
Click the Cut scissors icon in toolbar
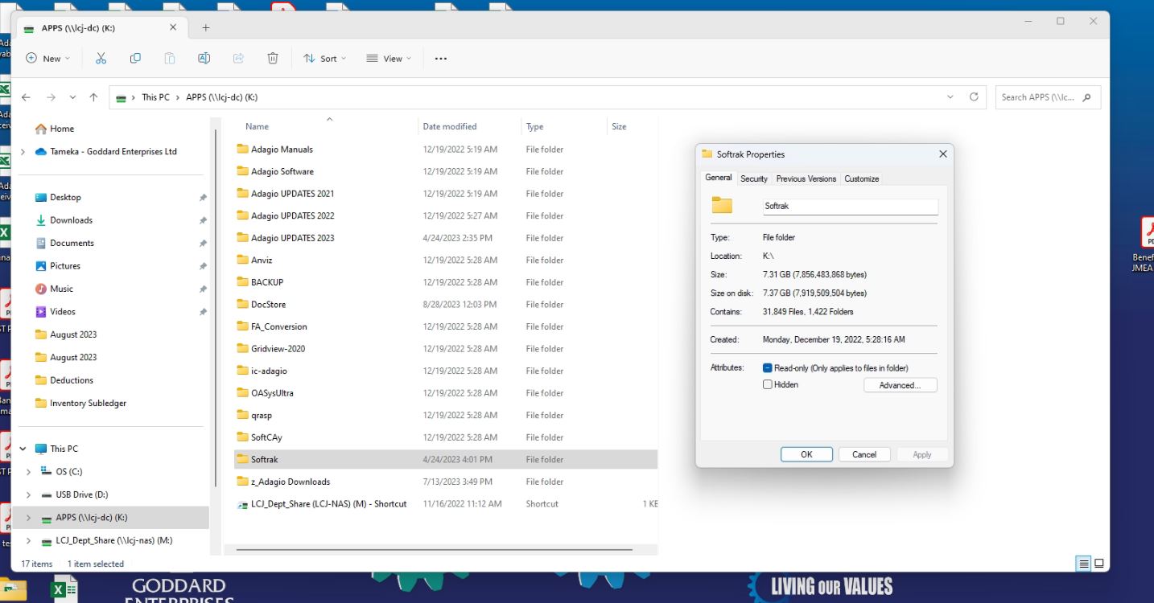(x=101, y=58)
